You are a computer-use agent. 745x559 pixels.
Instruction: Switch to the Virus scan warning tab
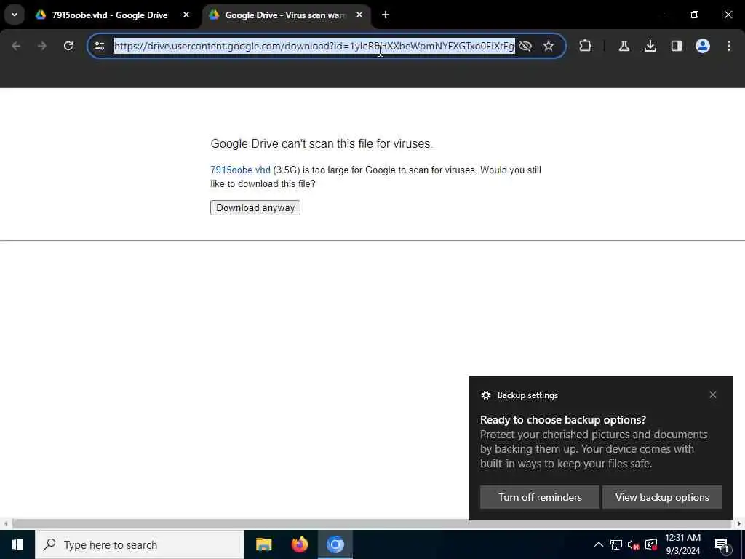point(285,15)
